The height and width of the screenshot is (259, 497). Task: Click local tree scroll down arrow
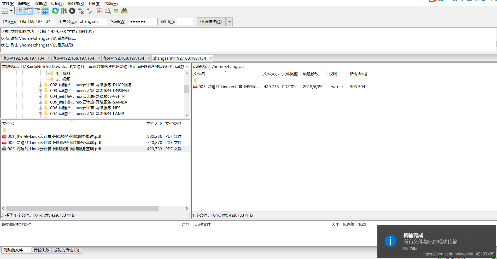point(187,115)
